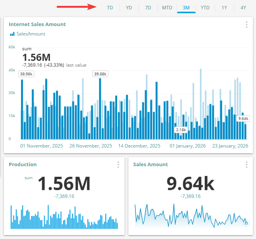
Task: Select the TD time range tab
Action: point(110,7)
